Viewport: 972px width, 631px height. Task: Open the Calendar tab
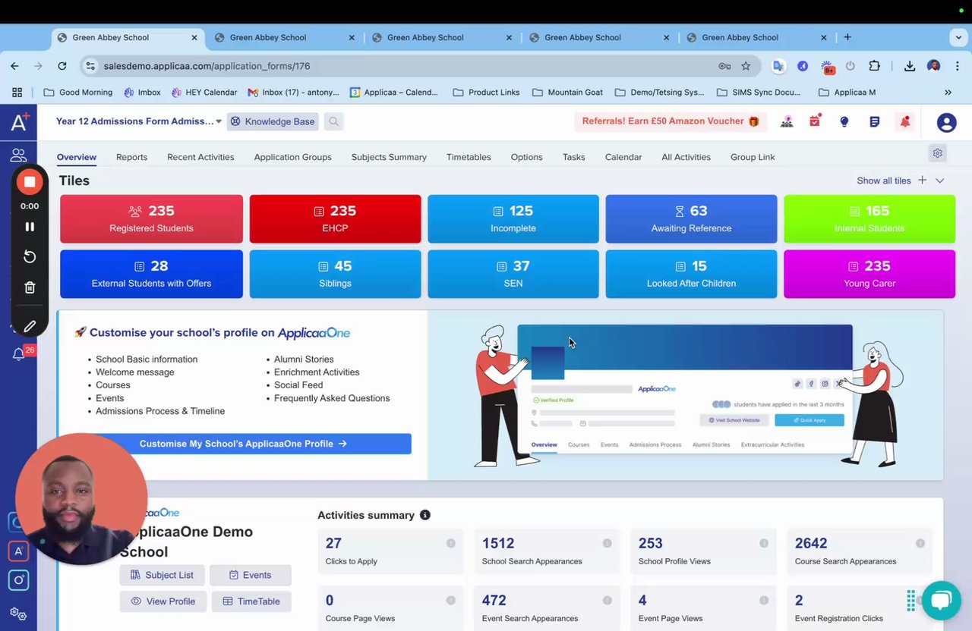[623, 157]
